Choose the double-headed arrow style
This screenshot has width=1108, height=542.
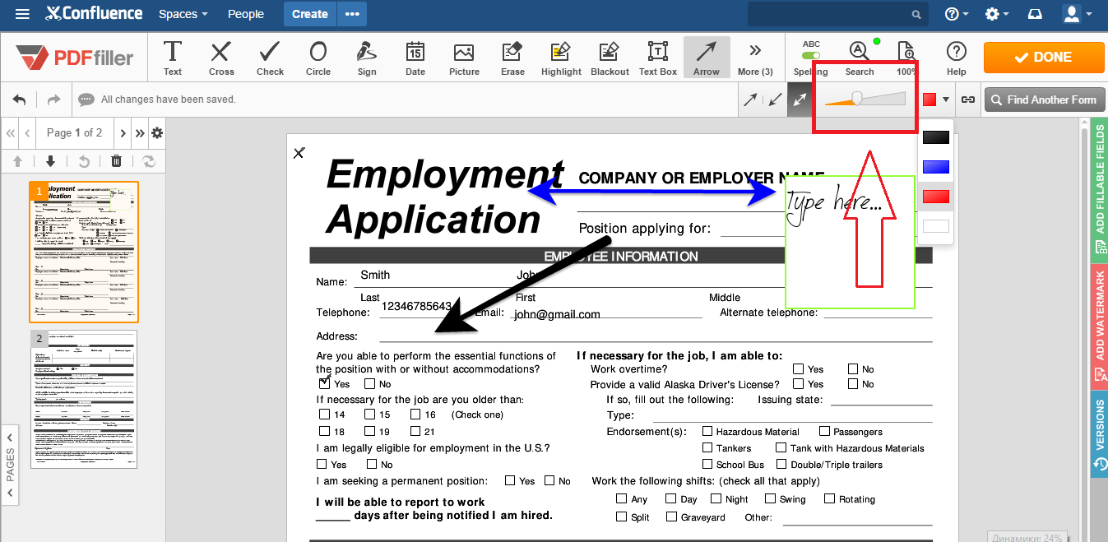800,100
